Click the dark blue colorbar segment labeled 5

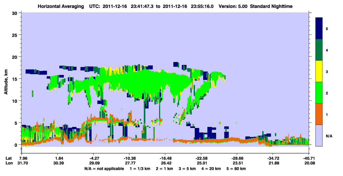pyautogui.click(x=319, y=28)
